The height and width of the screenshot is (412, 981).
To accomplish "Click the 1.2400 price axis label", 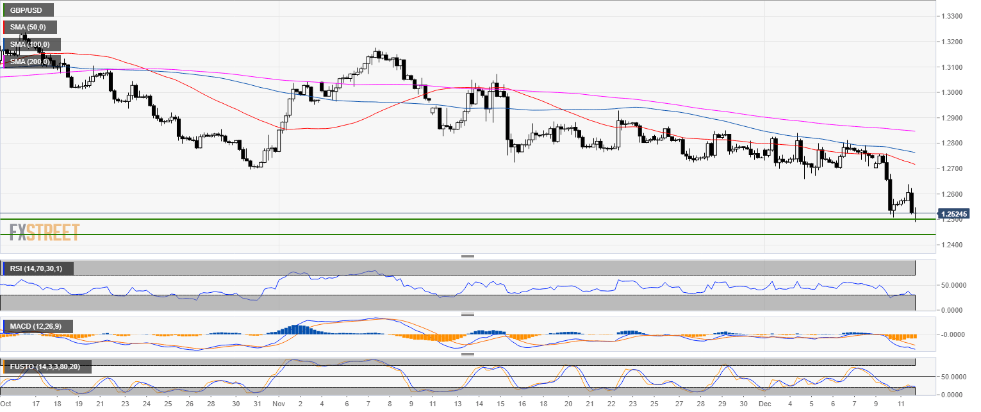I will pos(952,245).
